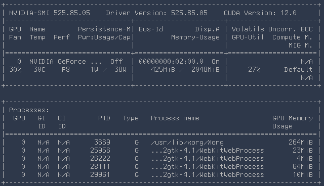This screenshot has width=324, height=186.
Task: Click the fan speed value 30%
Action: 15,69
